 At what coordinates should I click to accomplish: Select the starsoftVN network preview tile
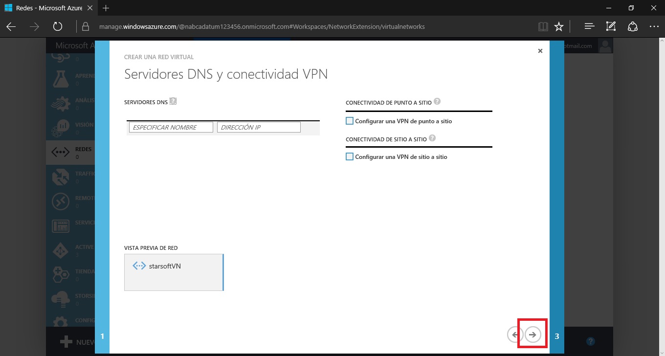tap(174, 272)
